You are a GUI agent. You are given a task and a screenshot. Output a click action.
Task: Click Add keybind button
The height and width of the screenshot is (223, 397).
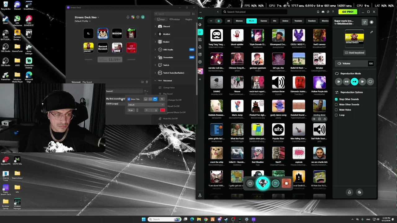coord(355,53)
